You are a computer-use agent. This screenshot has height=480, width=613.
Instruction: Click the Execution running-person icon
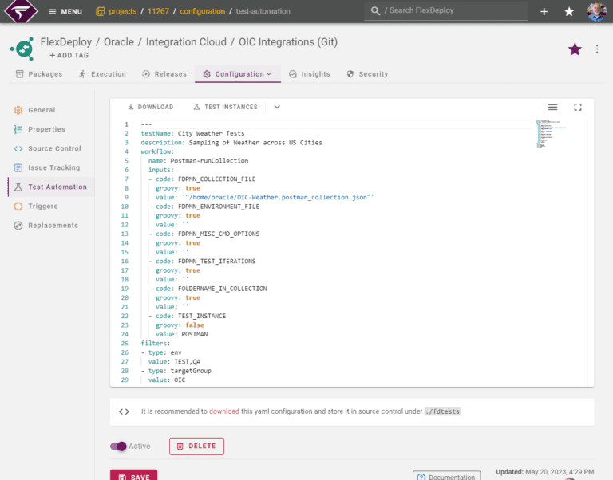[x=82, y=74]
